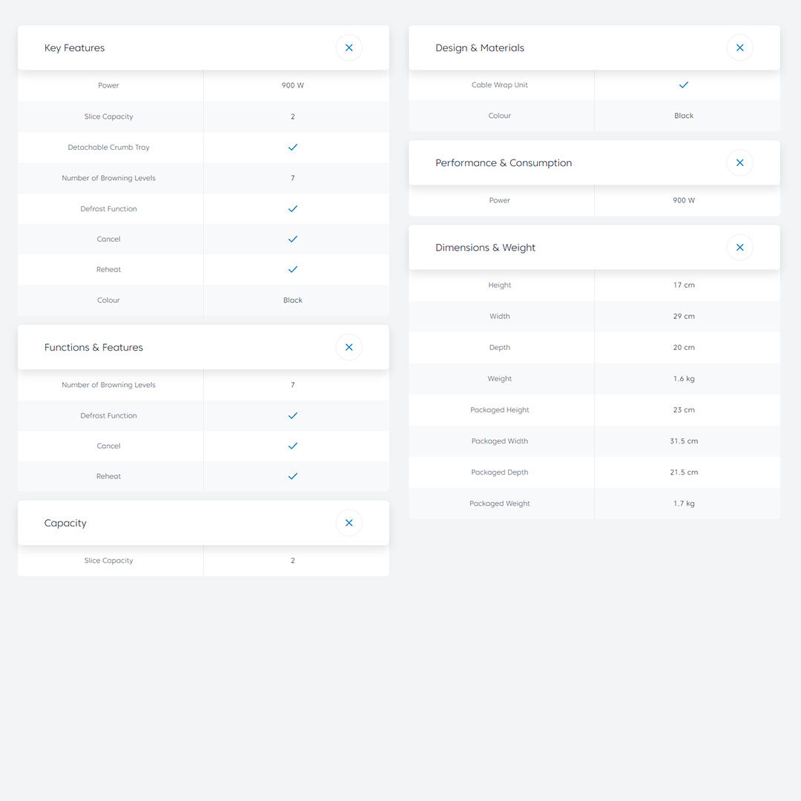Click the Key Features heading
Screen dimensions: 801x801
coord(75,48)
